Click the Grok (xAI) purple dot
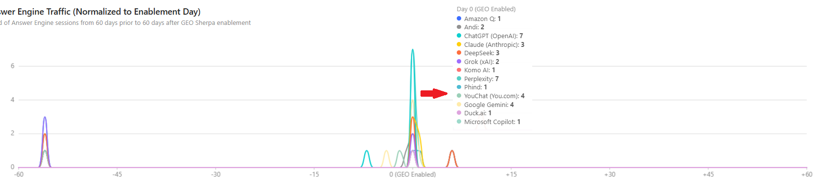816x190 pixels. click(459, 62)
